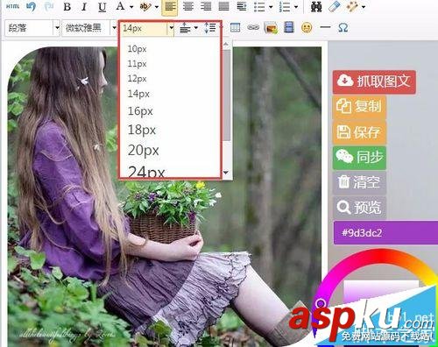
Task: Insert a table
Action: pyautogui.click(x=235, y=28)
